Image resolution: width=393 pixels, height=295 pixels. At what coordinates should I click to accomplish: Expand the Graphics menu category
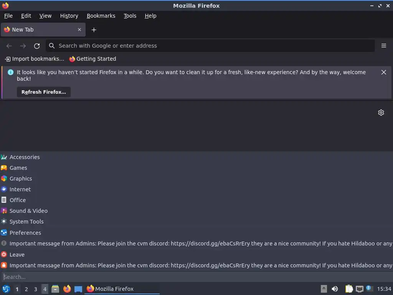click(196, 179)
